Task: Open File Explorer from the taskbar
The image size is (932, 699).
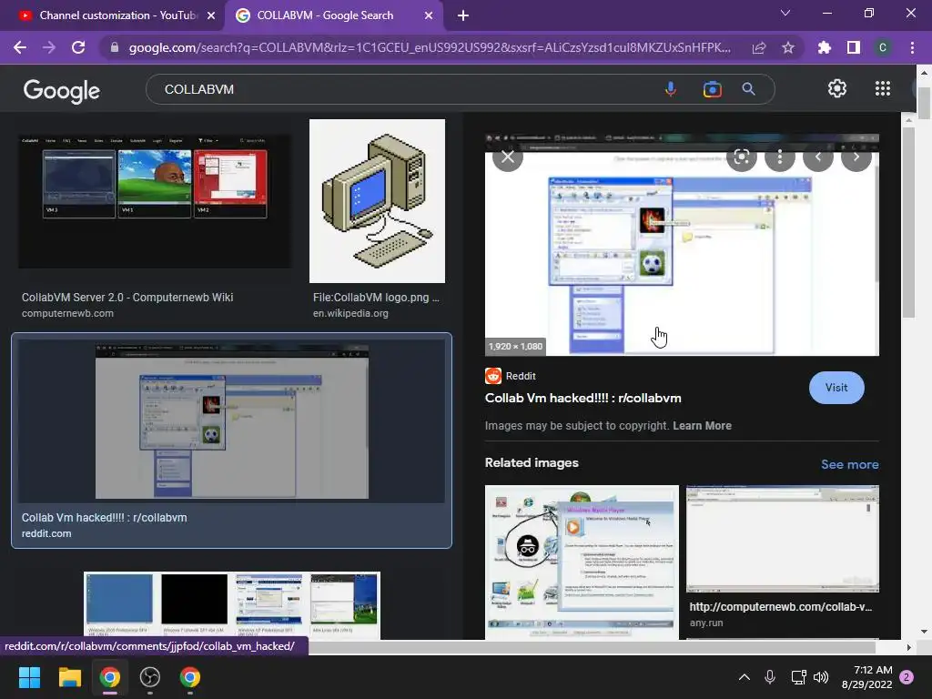Action: [x=69, y=677]
